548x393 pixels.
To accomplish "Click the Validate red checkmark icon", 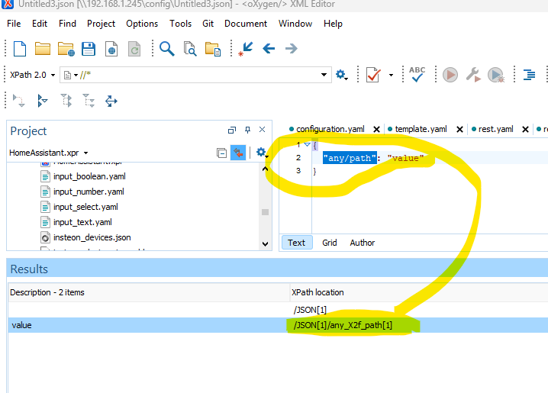I will [x=372, y=74].
